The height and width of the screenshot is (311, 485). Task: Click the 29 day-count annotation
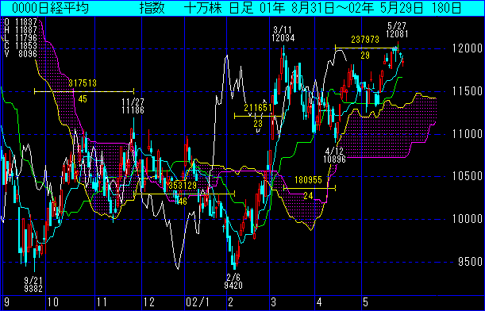pos(365,56)
